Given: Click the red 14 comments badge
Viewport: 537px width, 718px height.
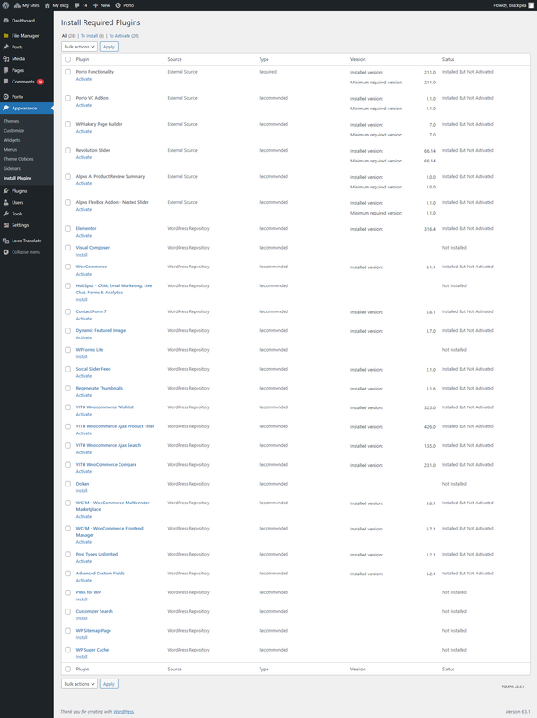Looking at the screenshot, I should click(x=40, y=82).
